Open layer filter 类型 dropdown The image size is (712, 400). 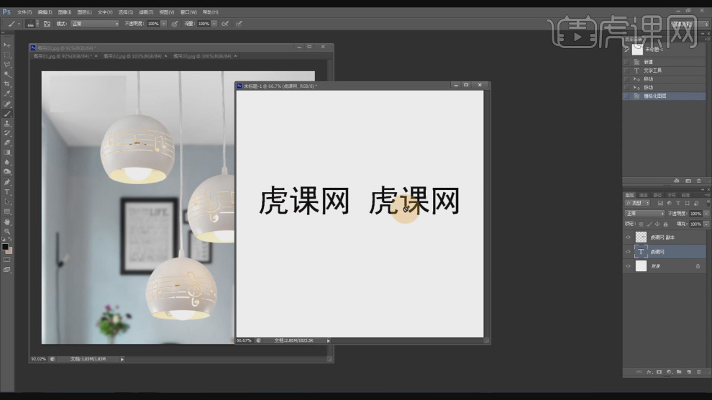(x=637, y=204)
